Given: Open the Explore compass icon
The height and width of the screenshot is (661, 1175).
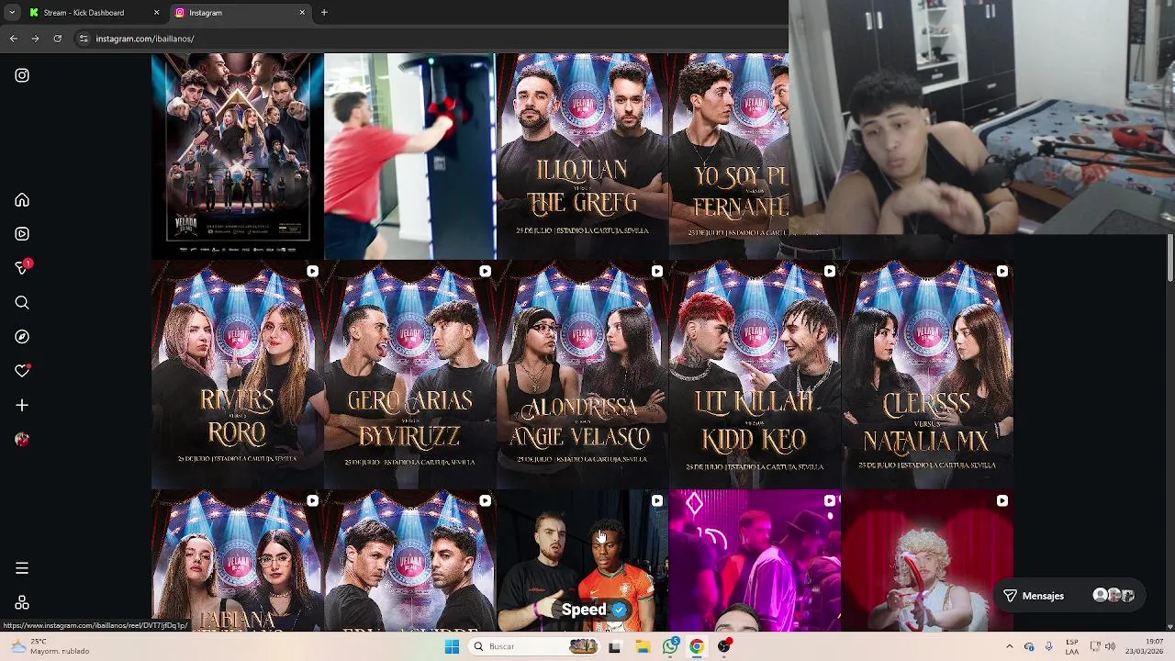Looking at the screenshot, I should coord(22,337).
